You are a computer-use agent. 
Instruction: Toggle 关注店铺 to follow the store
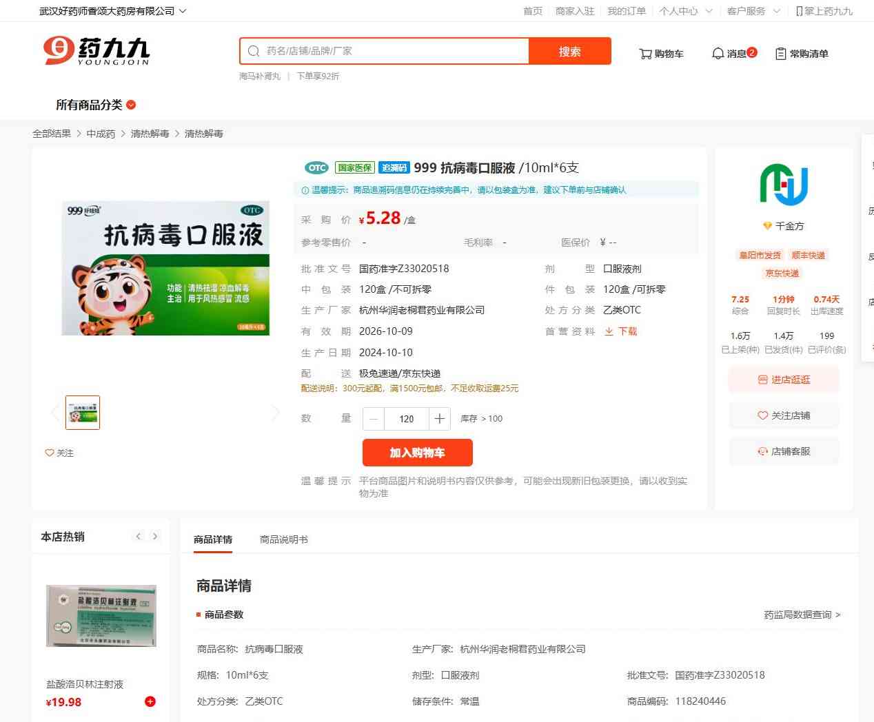click(784, 415)
